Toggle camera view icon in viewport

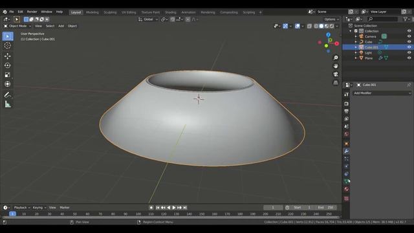(336, 74)
